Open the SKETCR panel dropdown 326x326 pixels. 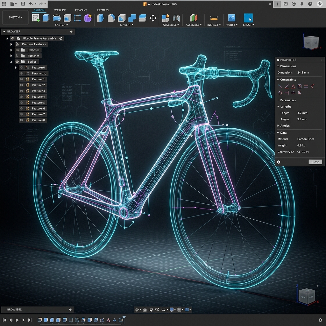point(61,25)
